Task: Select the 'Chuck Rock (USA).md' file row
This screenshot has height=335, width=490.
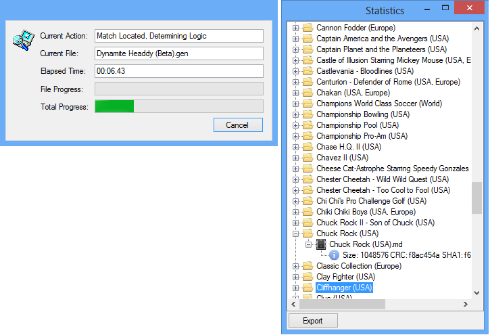Action: [366, 244]
